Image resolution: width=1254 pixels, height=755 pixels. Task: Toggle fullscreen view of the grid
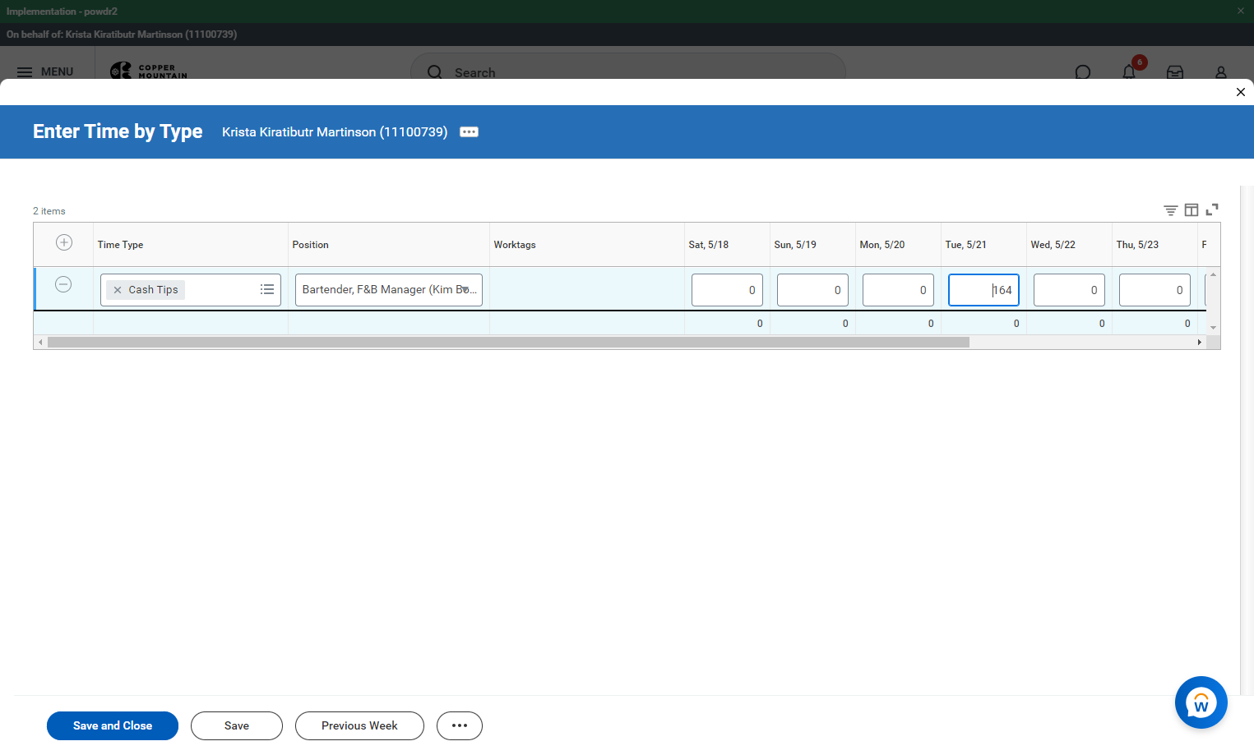tap(1212, 210)
